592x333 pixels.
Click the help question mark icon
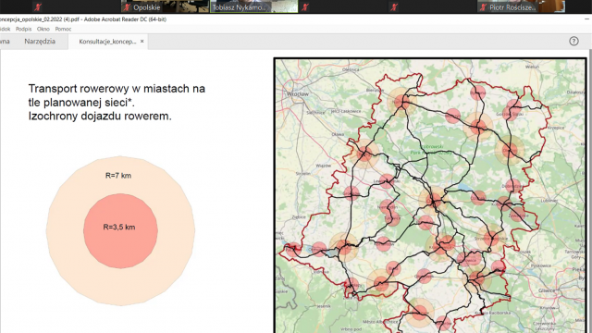click(573, 41)
